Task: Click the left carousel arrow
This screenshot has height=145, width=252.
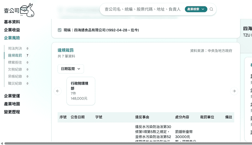Action: [57, 91]
